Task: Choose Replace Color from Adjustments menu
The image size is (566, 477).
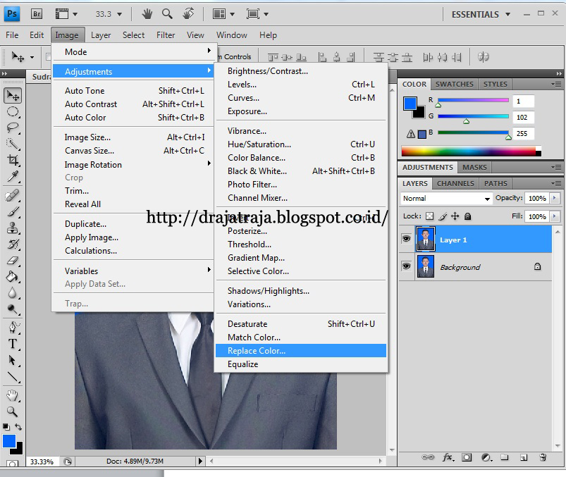Action: [256, 350]
